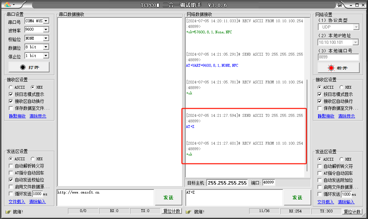Send the AT+Z command with right 发送 button

tap(297, 197)
